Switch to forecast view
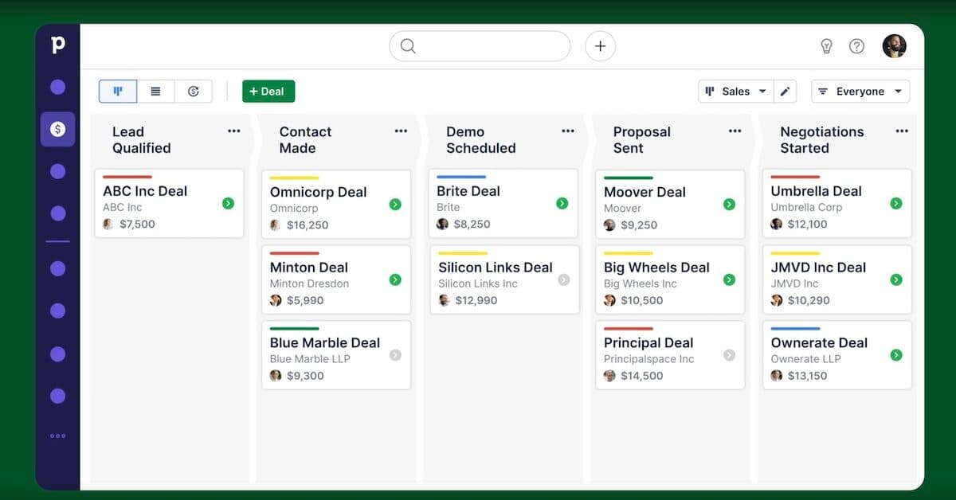The width and height of the screenshot is (956, 500). pos(193,92)
